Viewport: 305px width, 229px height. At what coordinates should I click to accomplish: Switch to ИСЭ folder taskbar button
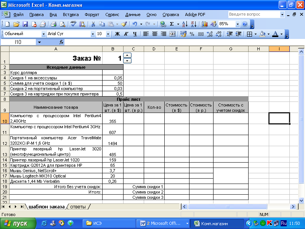109,223
